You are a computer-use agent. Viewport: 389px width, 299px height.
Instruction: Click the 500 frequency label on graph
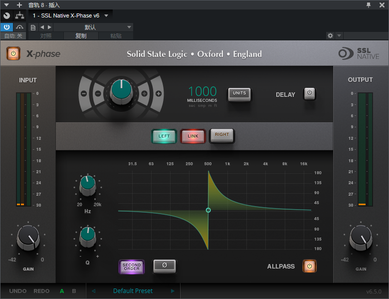click(x=208, y=164)
